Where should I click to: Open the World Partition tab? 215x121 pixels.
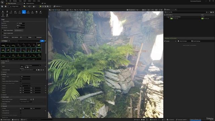click(x=182, y=41)
